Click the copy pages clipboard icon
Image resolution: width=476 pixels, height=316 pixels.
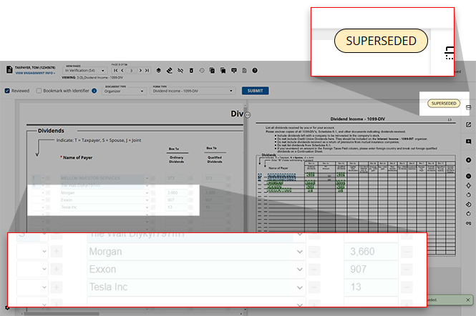(212, 70)
